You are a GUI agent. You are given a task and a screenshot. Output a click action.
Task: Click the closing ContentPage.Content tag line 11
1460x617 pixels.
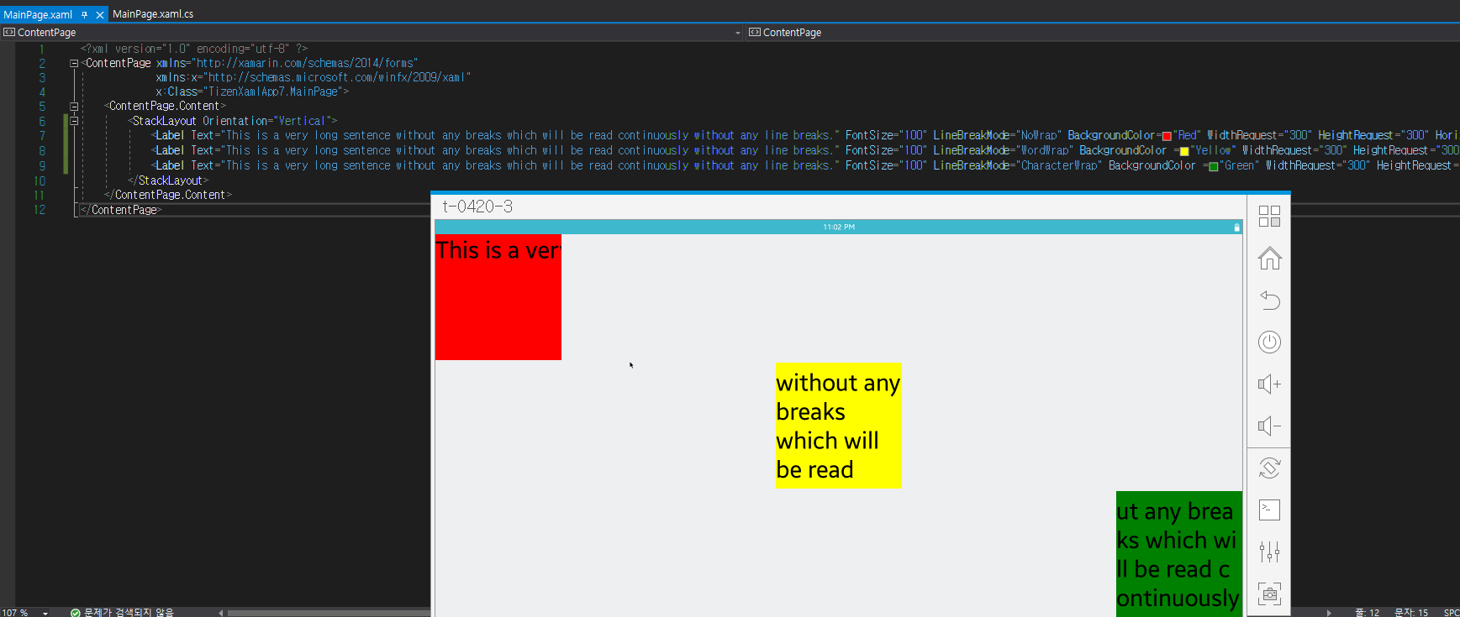(168, 195)
